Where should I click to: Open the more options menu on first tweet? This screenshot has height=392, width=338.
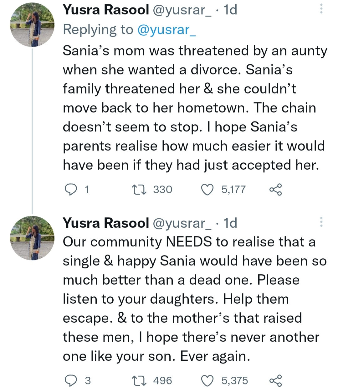coord(321,9)
